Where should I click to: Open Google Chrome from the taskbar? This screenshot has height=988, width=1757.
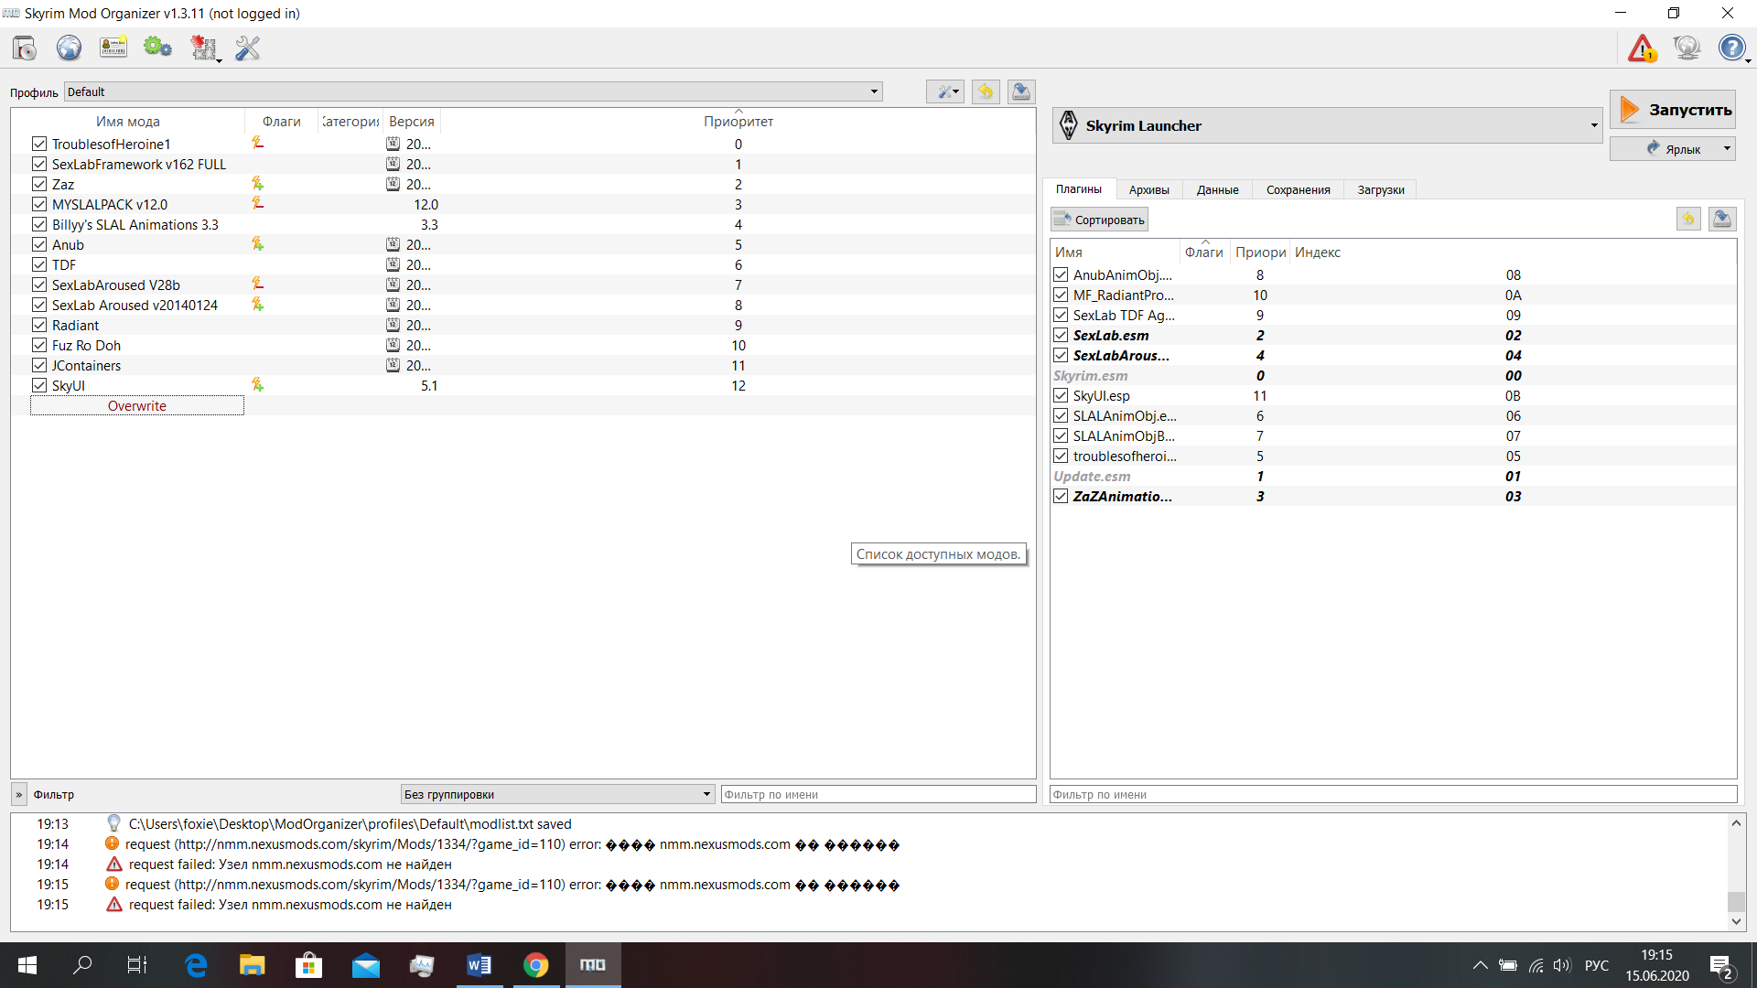click(535, 965)
